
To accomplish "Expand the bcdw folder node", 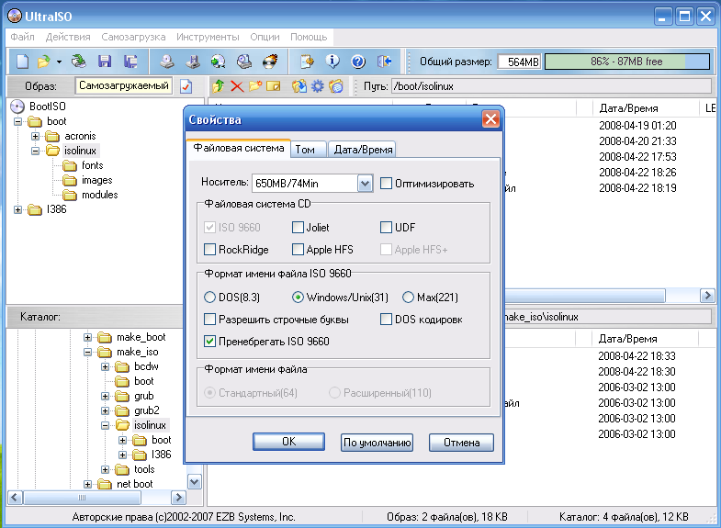I will point(106,366).
